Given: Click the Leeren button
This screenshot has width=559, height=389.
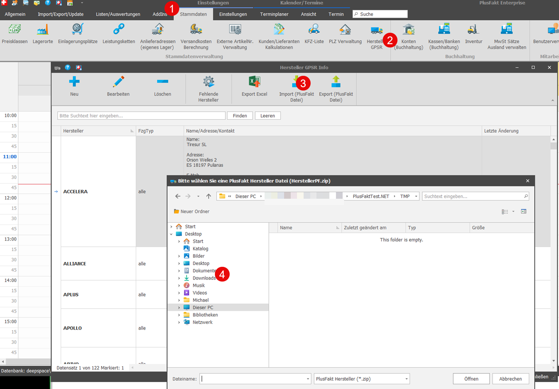Looking at the screenshot, I should click(x=268, y=116).
